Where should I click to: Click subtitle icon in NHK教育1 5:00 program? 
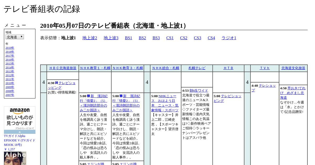tap(88, 96)
